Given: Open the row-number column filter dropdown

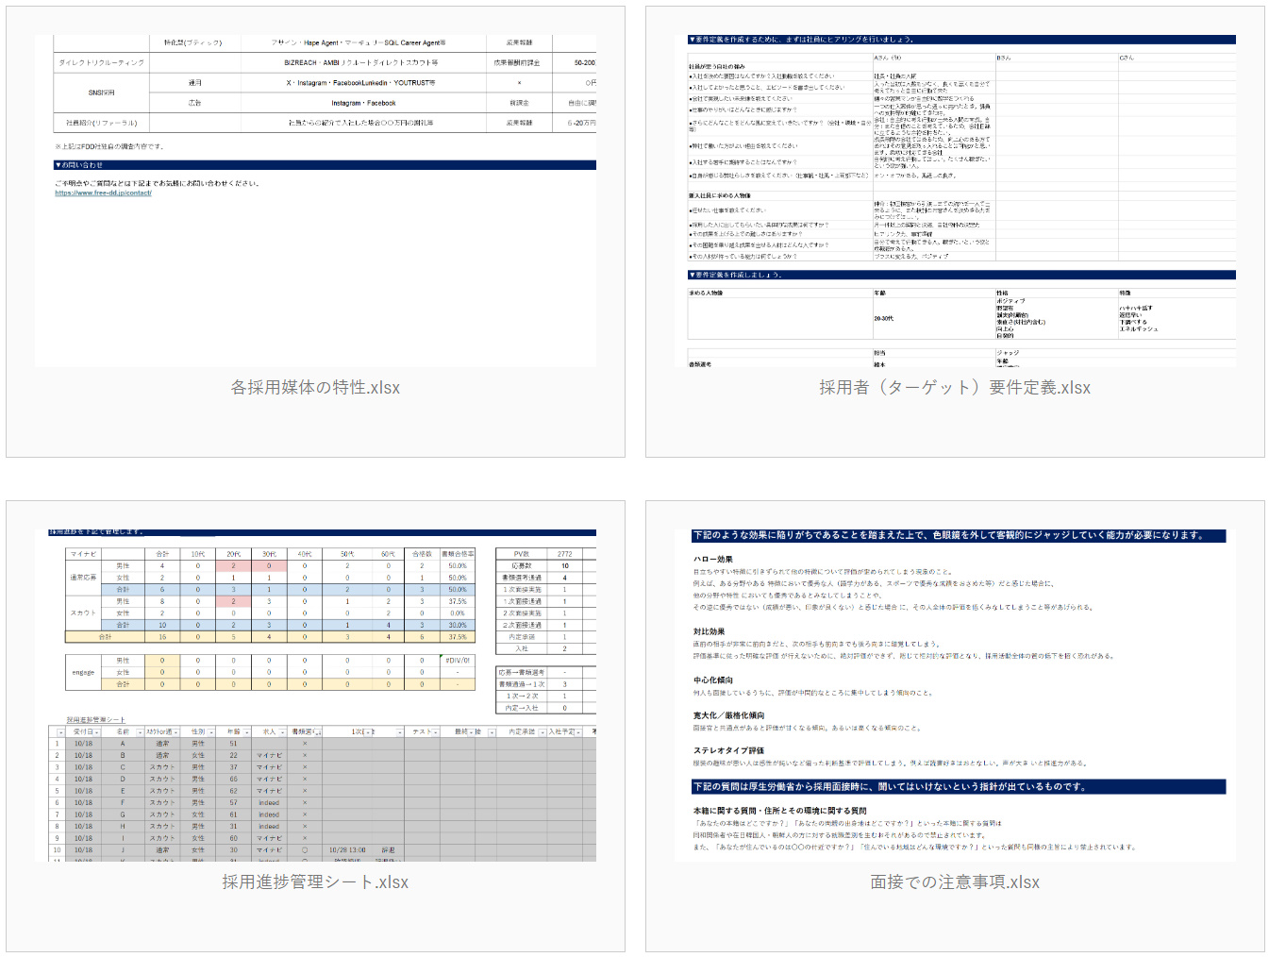Looking at the screenshot, I should 61,732.
